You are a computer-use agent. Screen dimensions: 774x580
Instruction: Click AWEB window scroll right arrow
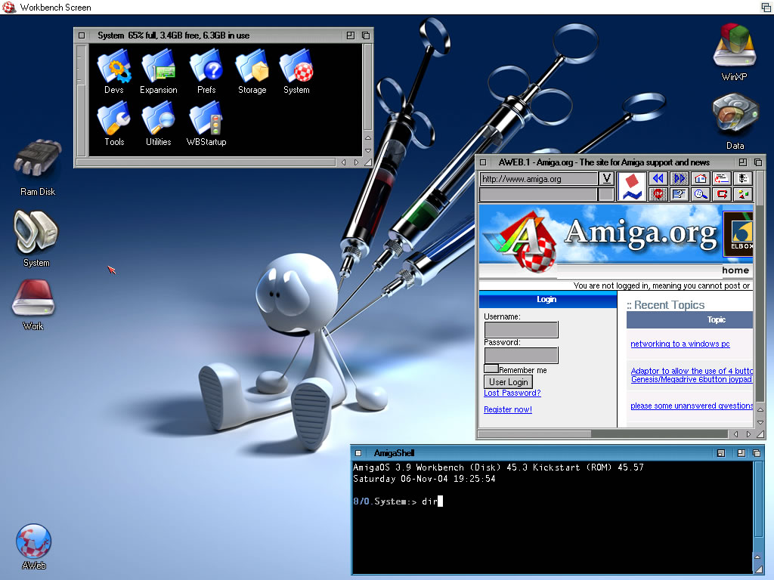pyautogui.click(x=748, y=434)
